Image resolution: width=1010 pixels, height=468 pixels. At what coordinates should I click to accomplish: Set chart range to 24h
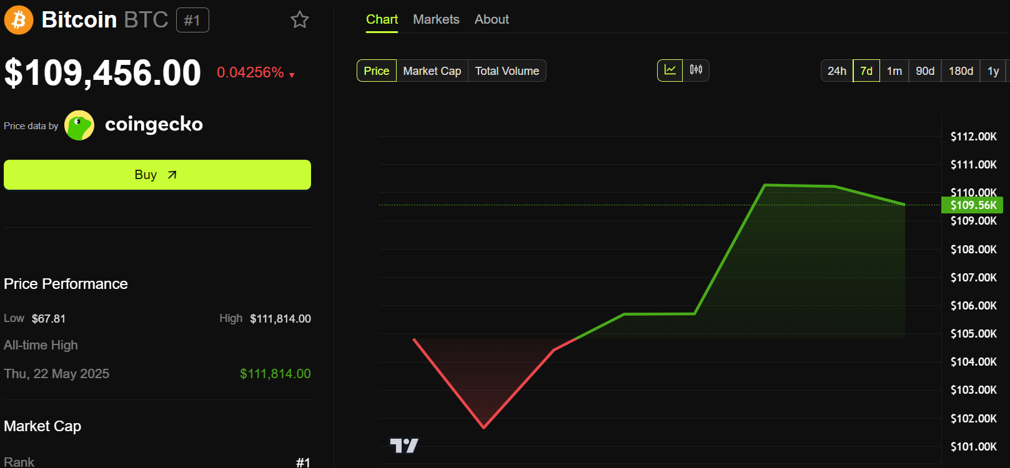(837, 71)
